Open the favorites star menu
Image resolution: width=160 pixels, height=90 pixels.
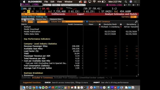pyautogui.click(x=125, y=5)
